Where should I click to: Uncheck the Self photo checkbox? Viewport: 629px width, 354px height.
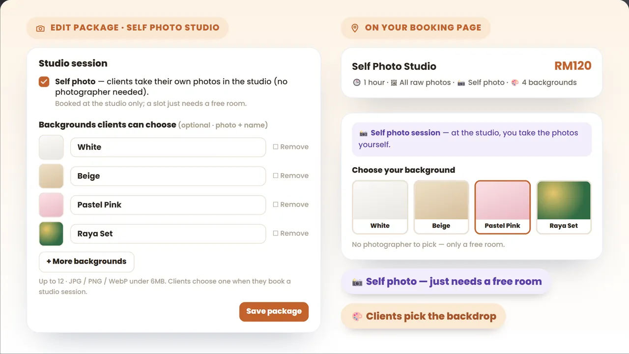coord(44,82)
